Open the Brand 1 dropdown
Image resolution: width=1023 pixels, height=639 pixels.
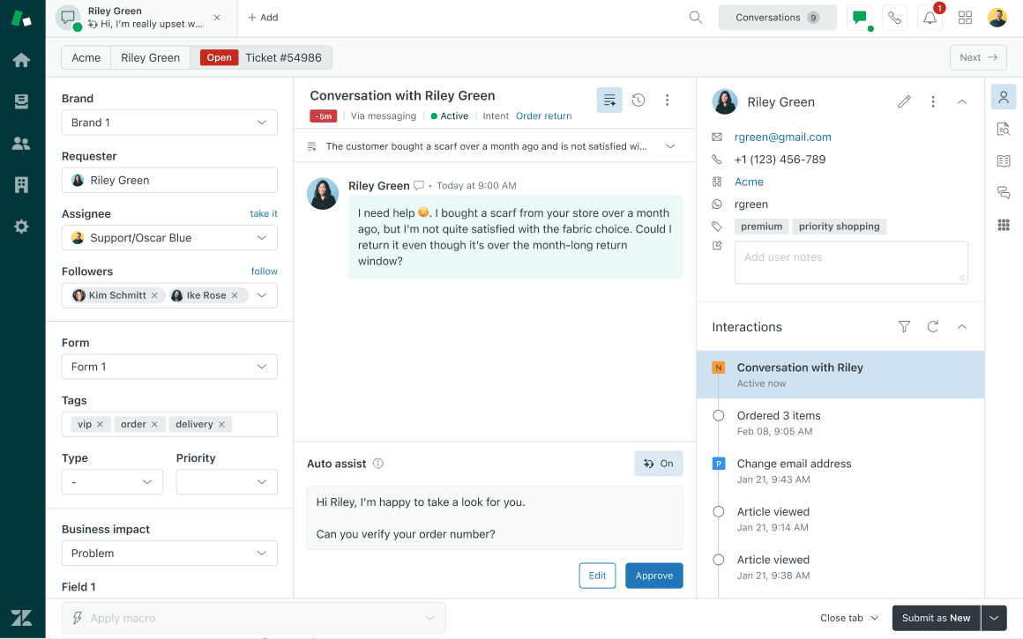click(x=169, y=123)
